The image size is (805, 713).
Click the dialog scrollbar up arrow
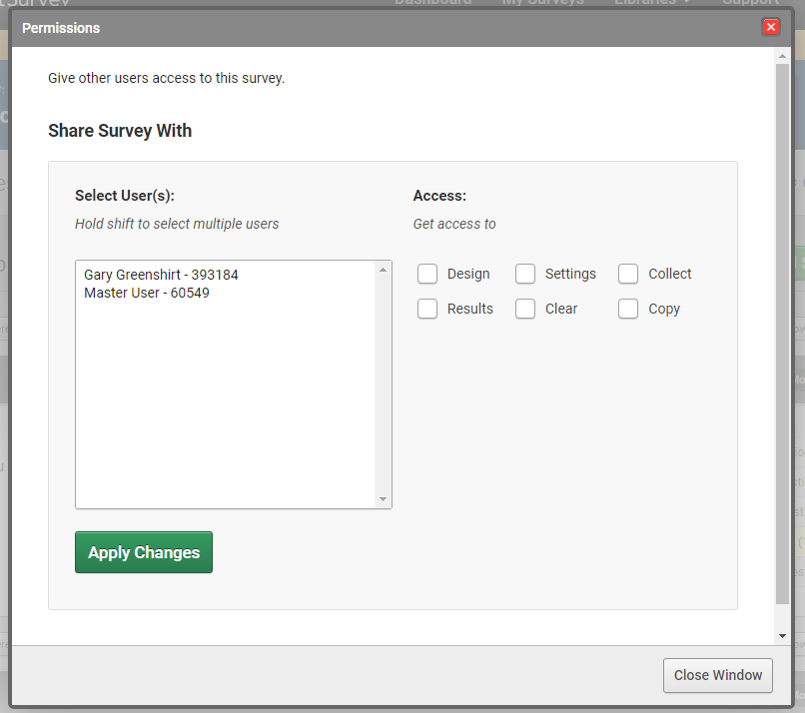point(783,55)
